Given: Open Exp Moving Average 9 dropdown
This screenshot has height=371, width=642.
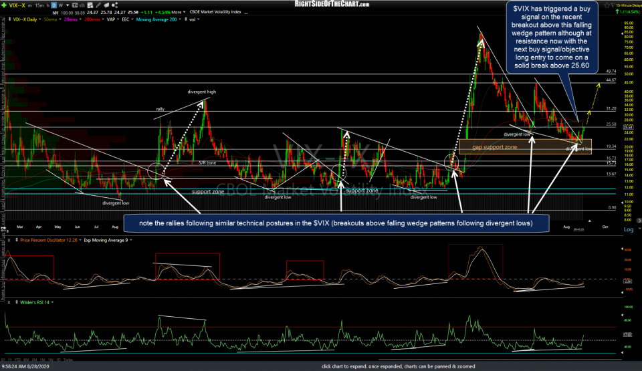Looking at the screenshot, I should click(131, 240).
